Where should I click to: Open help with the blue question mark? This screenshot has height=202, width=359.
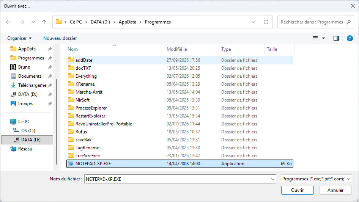click(350, 38)
